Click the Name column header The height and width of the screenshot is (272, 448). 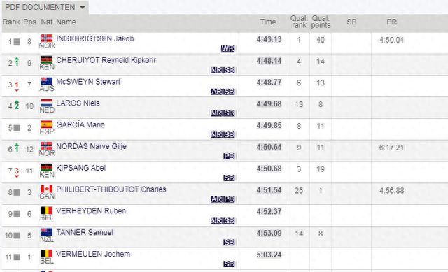66,22
